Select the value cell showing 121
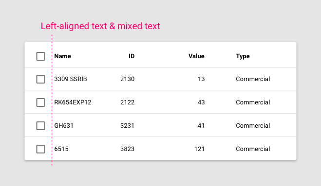Screen dimensions: 321x186 (199, 149)
